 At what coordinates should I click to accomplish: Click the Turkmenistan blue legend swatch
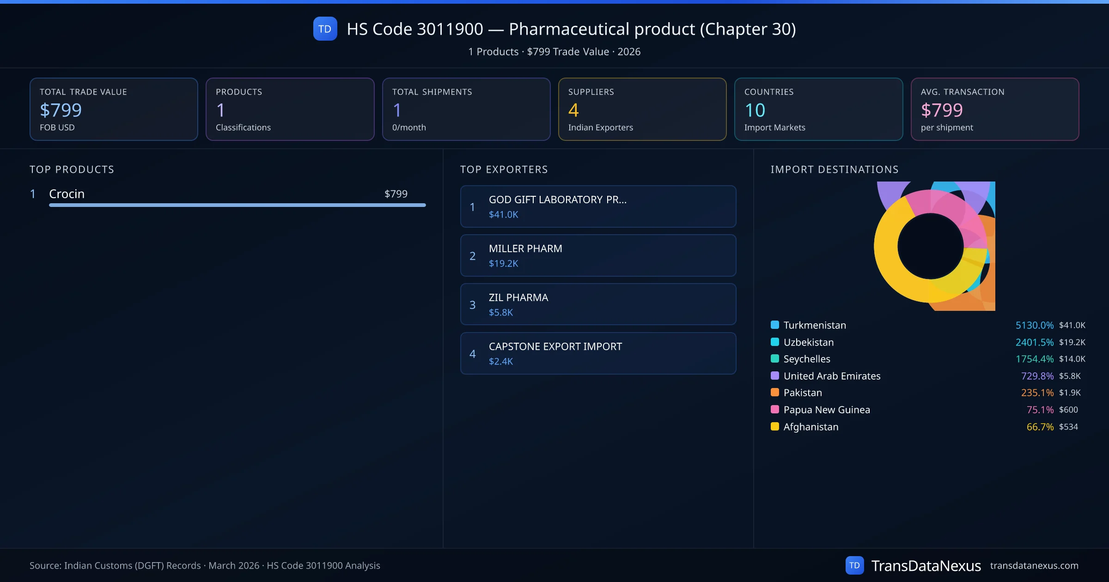pos(775,325)
